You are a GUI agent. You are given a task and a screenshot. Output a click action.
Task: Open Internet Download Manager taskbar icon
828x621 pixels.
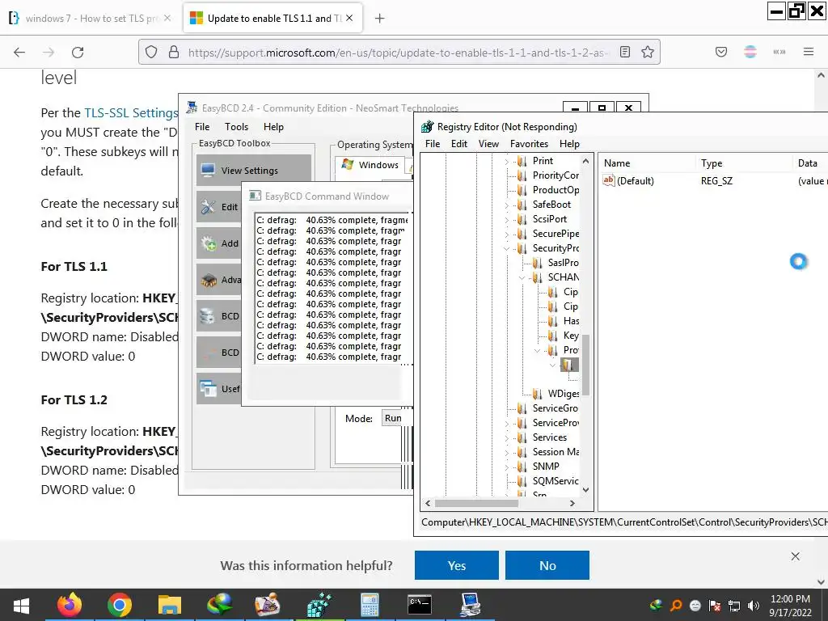coord(220,605)
